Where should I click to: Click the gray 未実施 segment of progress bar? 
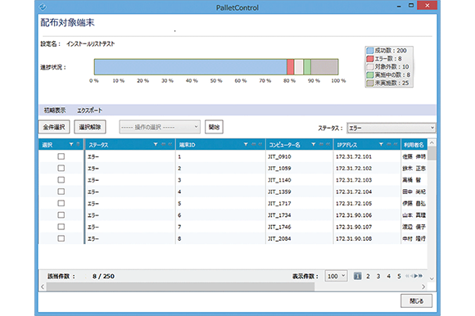pos(324,67)
